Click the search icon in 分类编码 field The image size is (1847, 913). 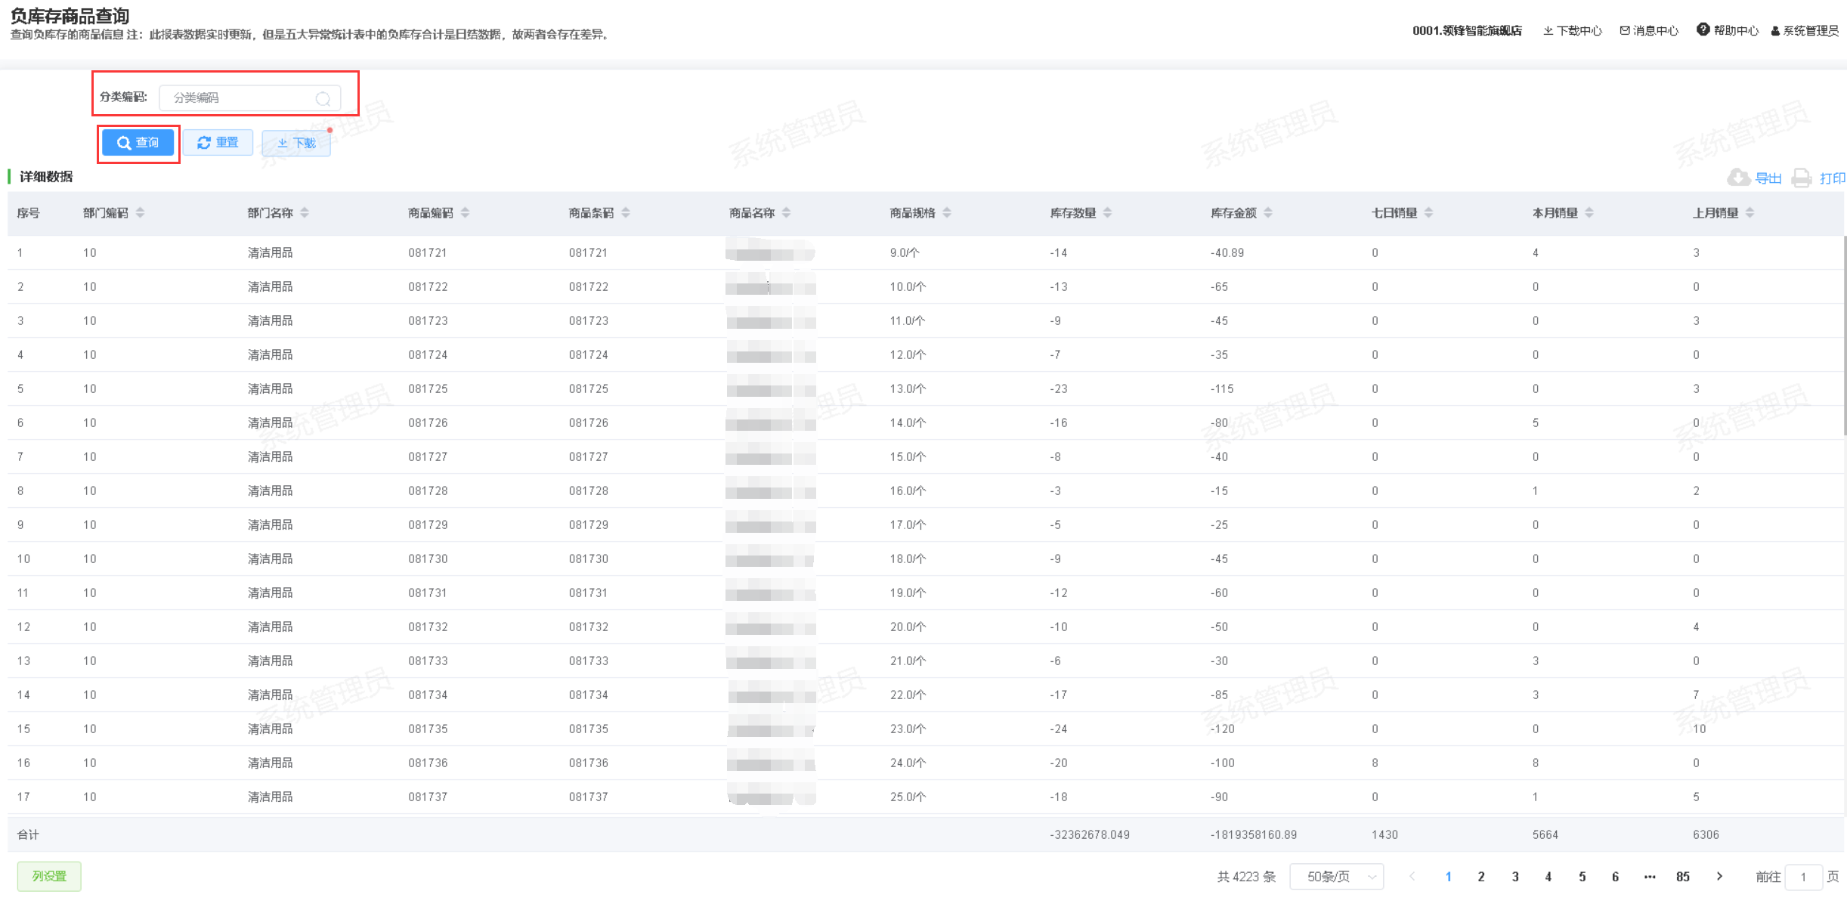coord(323,98)
